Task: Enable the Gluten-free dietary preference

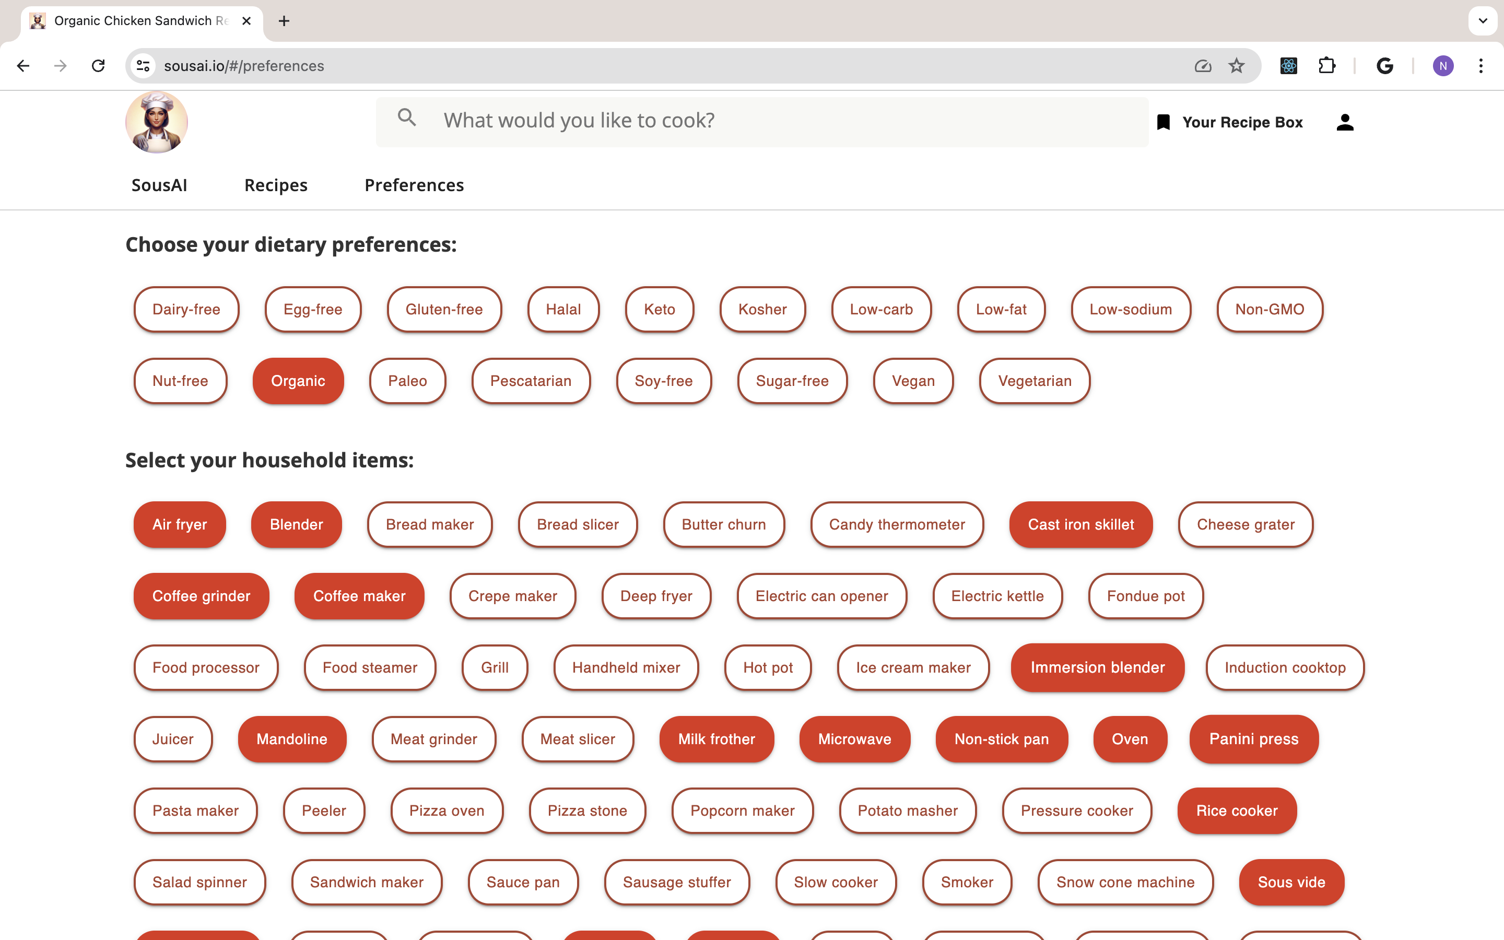Action: pos(444,309)
